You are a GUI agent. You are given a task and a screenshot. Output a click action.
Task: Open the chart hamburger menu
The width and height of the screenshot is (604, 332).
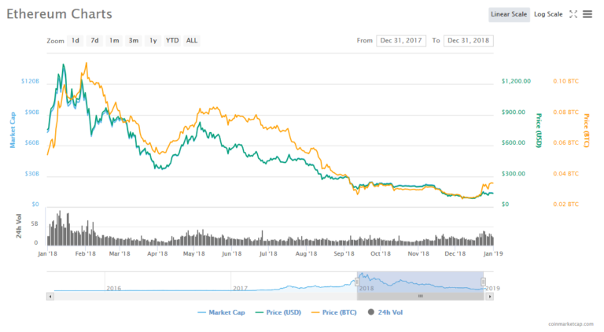tap(587, 14)
